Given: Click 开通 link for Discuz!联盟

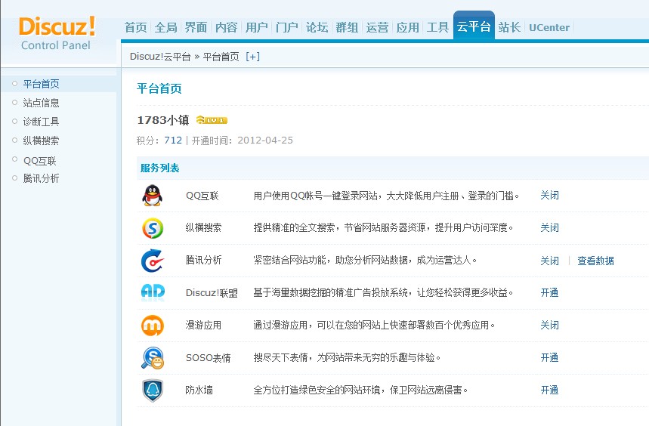Looking at the screenshot, I should coord(550,292).
